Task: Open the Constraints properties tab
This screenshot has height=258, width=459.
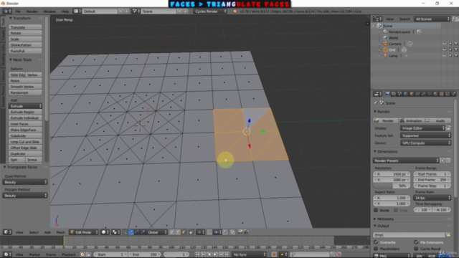Action: (x=417, y=94)
